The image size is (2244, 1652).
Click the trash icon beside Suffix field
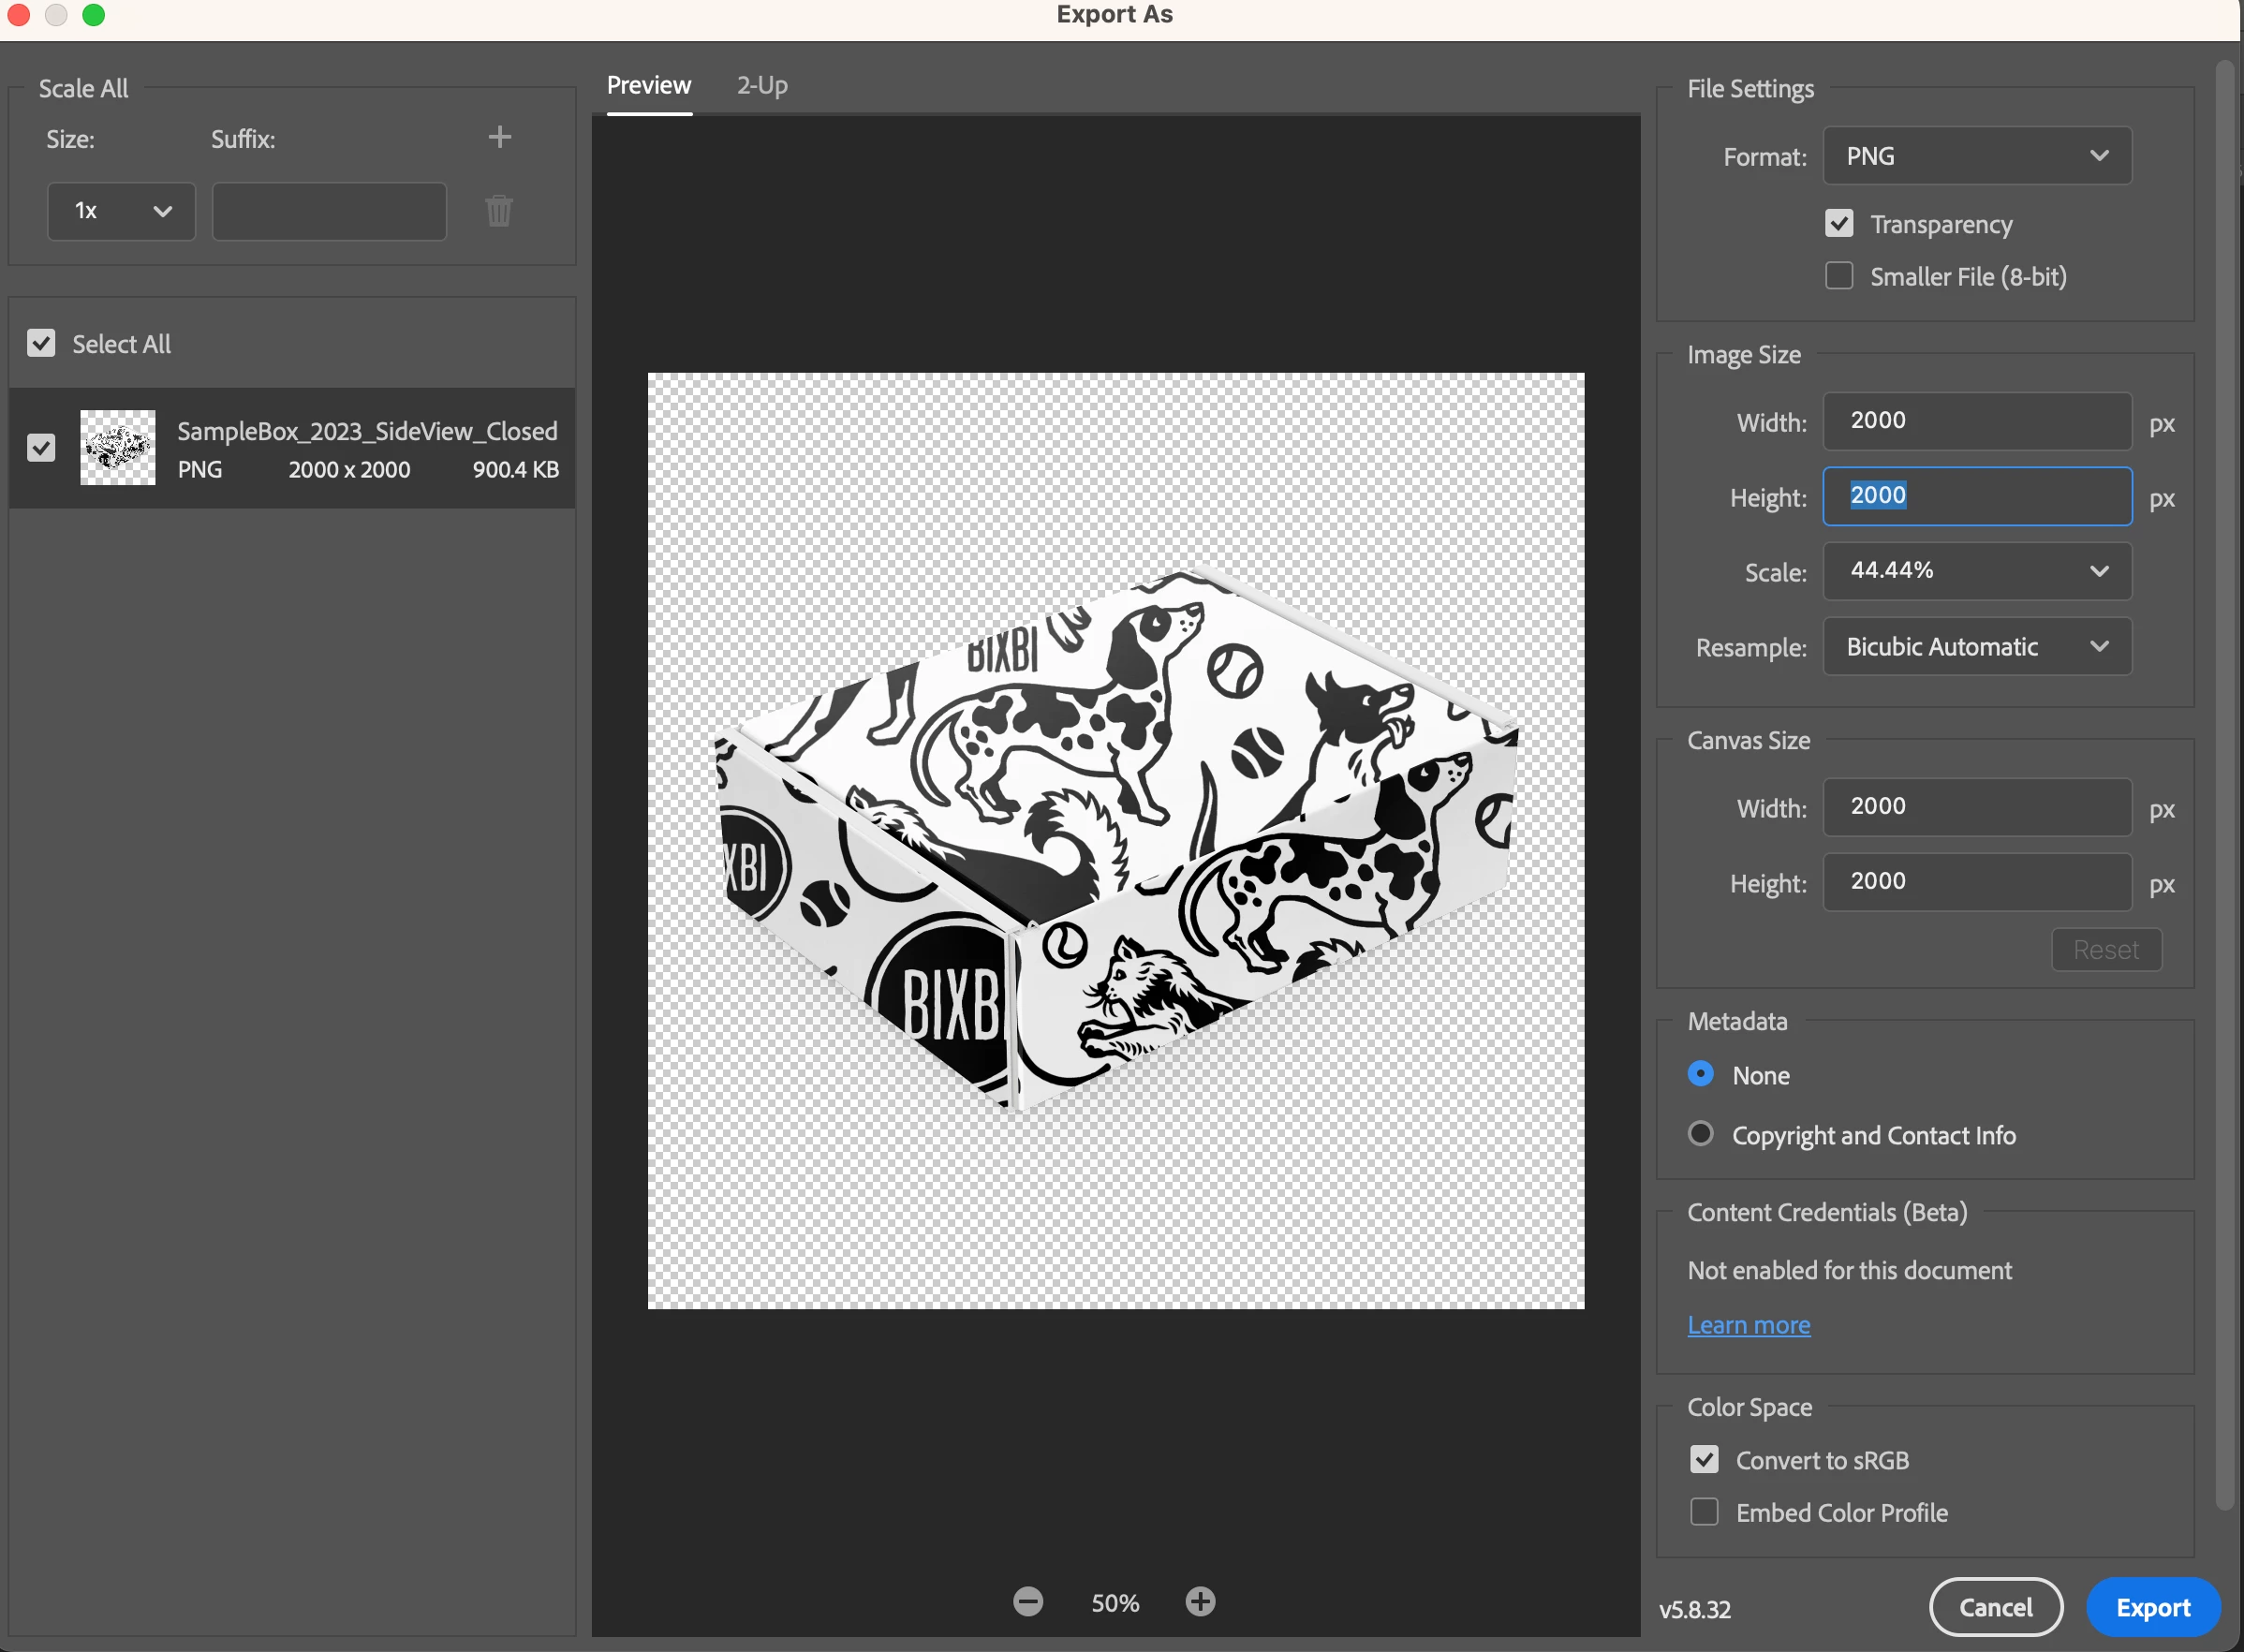[x=499, y=211]
